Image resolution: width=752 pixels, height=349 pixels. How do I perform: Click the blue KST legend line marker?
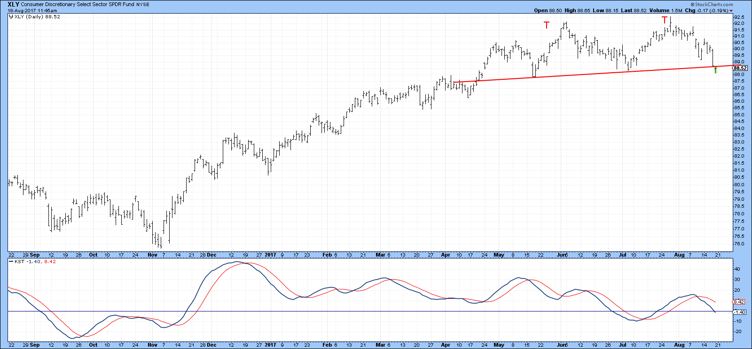click(12, 262)
